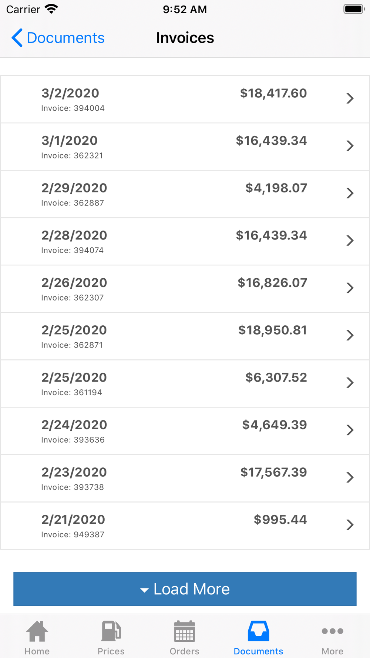Select invoice dated 2/28/2020

point(185,241)
